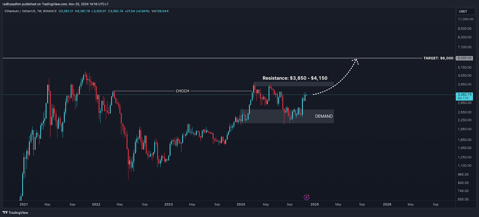Click the 9,500.00 price scale label
479x217 pixels.
(465, 29)
